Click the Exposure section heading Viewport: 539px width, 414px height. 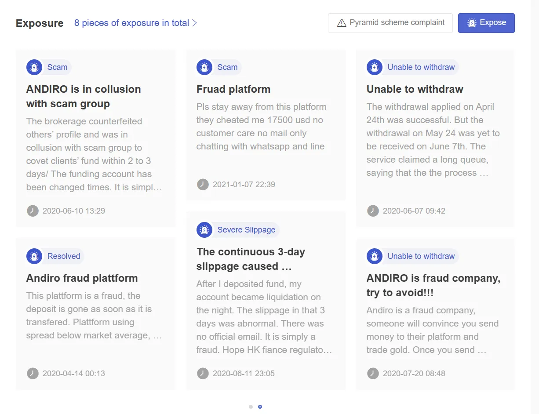40,23
